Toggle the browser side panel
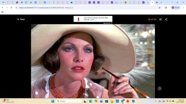 pyautogui.click(x=166, y=8)
